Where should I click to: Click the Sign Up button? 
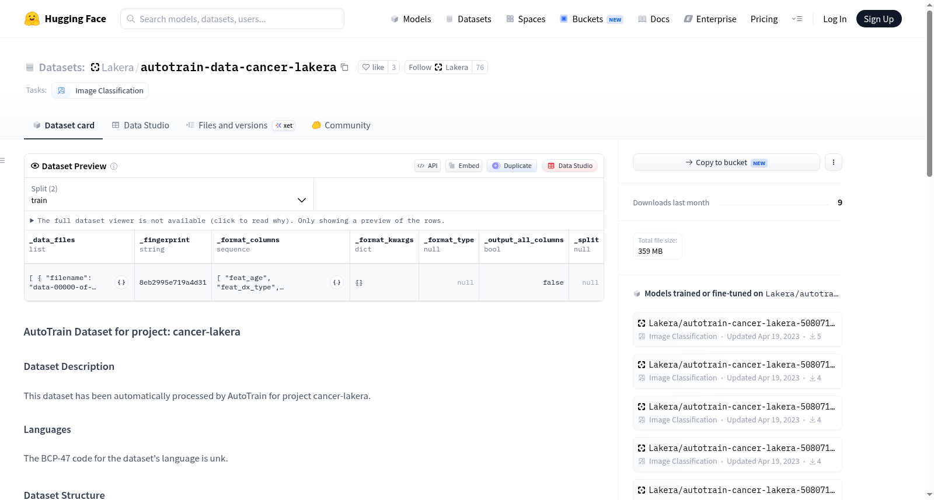[879, 19]
